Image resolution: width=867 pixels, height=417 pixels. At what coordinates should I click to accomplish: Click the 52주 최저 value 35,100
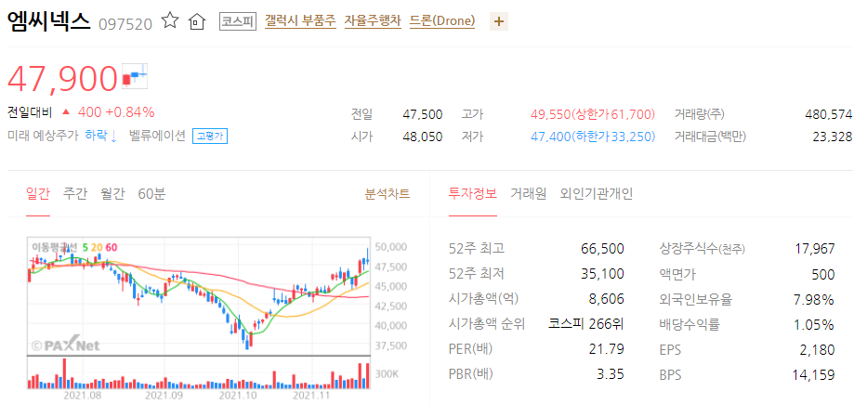603,274
